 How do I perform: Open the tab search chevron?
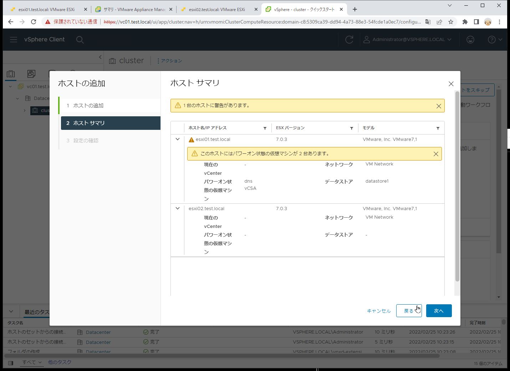pyautogui.click(x=449, y=5)
